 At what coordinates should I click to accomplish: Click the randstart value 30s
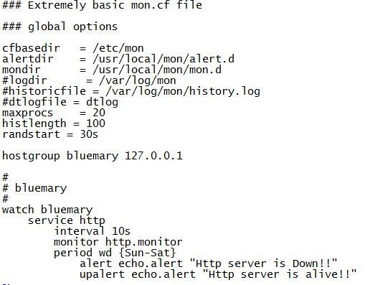click(x=89, y=134)
